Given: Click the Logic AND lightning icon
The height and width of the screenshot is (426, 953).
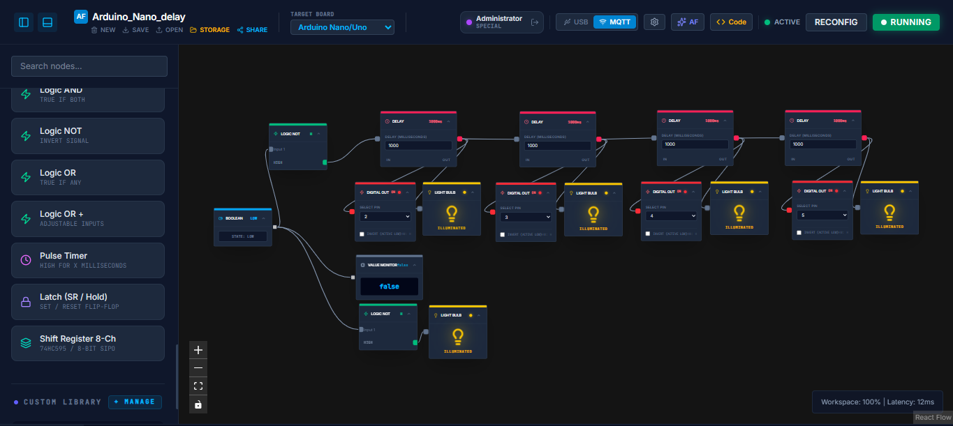Looking at the screenshot, I should point(26,95).
